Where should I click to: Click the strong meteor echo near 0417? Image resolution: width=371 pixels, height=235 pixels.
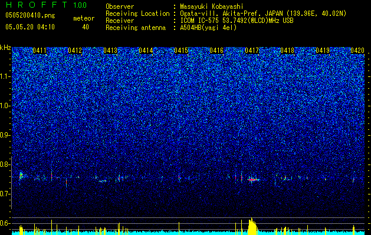click(253, 180)
